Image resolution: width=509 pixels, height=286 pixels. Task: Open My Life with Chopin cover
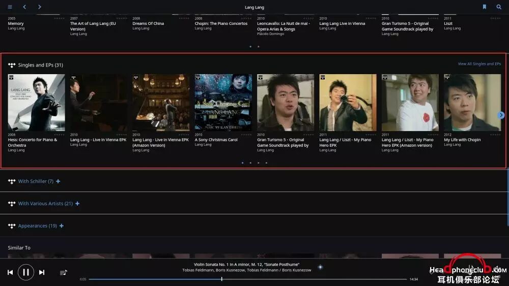pos(472,103)
